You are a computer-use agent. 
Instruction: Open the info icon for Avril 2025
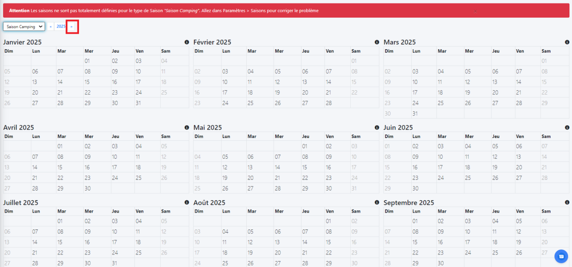(x=186, y=127)
